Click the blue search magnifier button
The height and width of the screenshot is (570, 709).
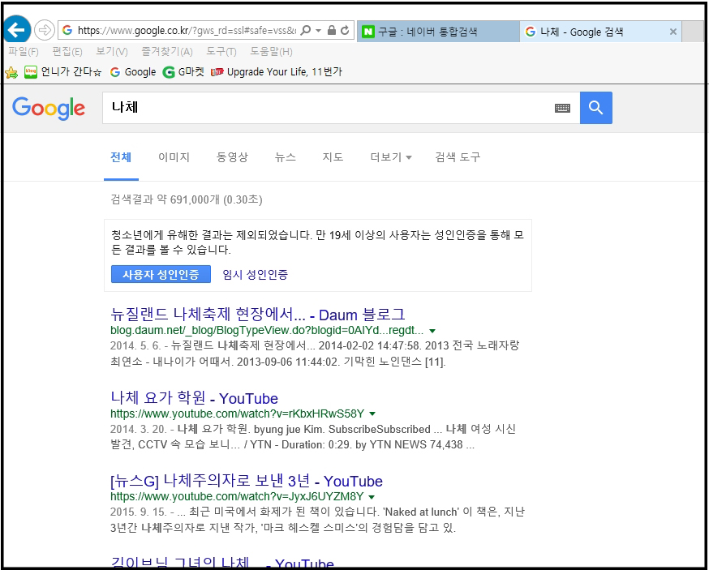tap(596, 108)
